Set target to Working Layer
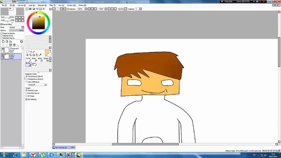281x158 pixels. (x=26, y=90)
